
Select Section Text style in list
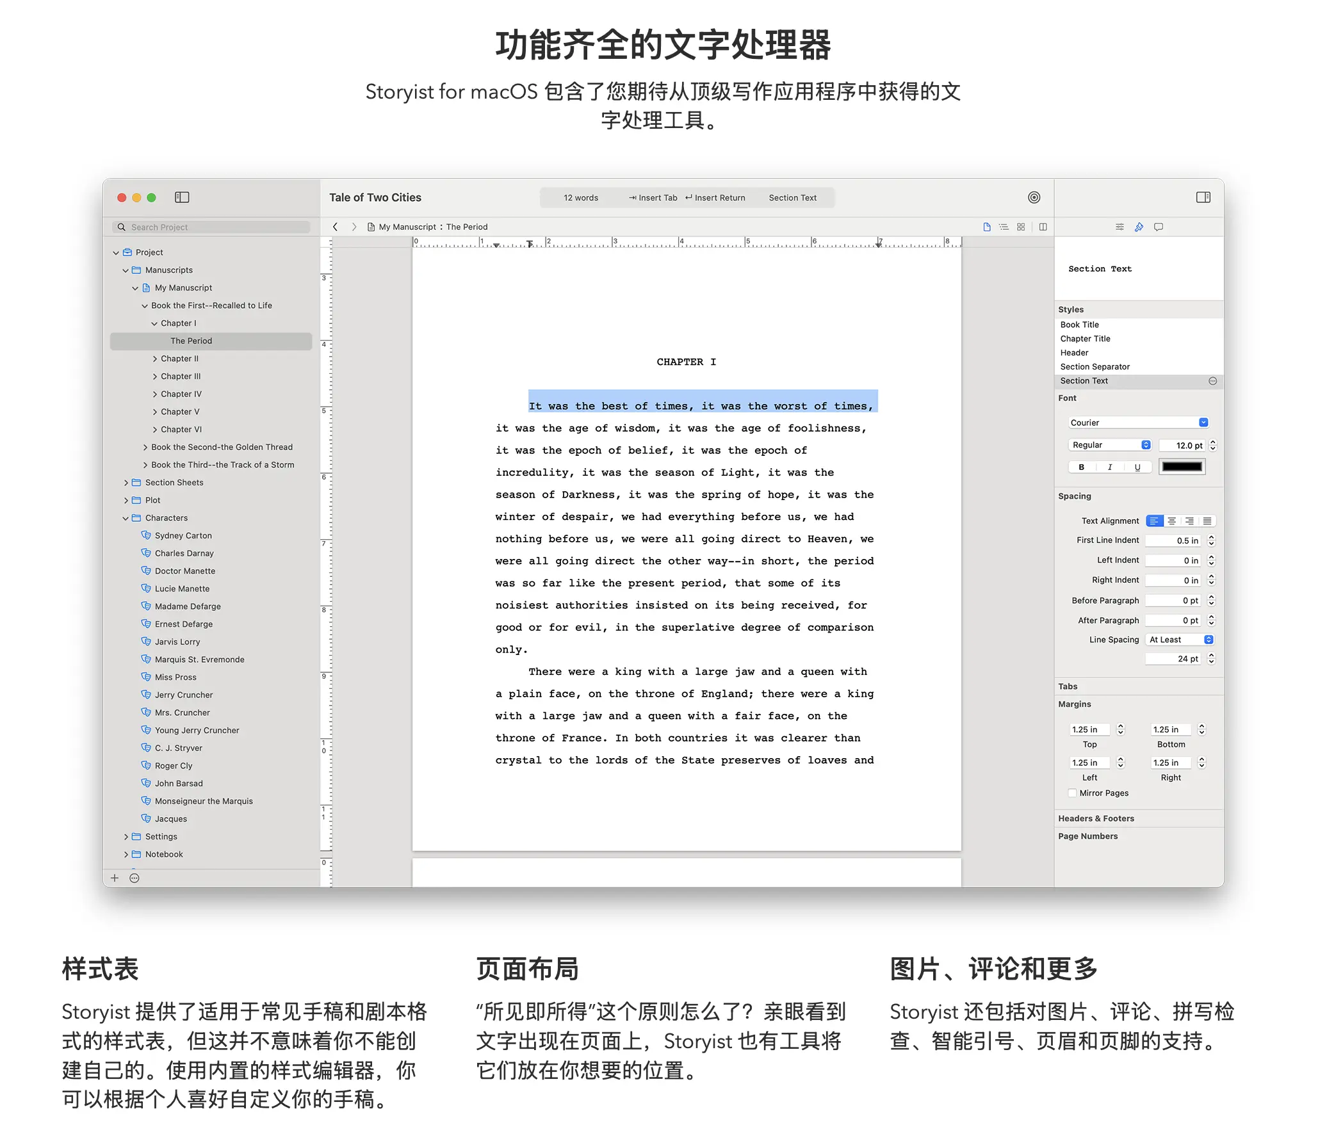1139,381
